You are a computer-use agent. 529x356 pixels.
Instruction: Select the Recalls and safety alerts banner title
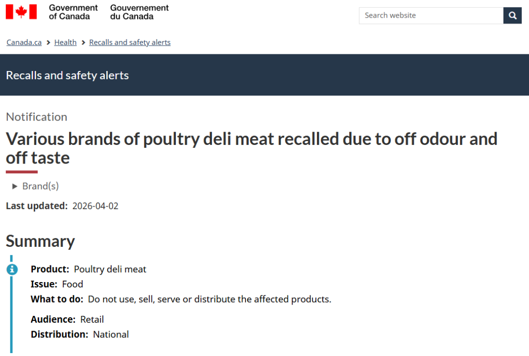coord(68,75)
